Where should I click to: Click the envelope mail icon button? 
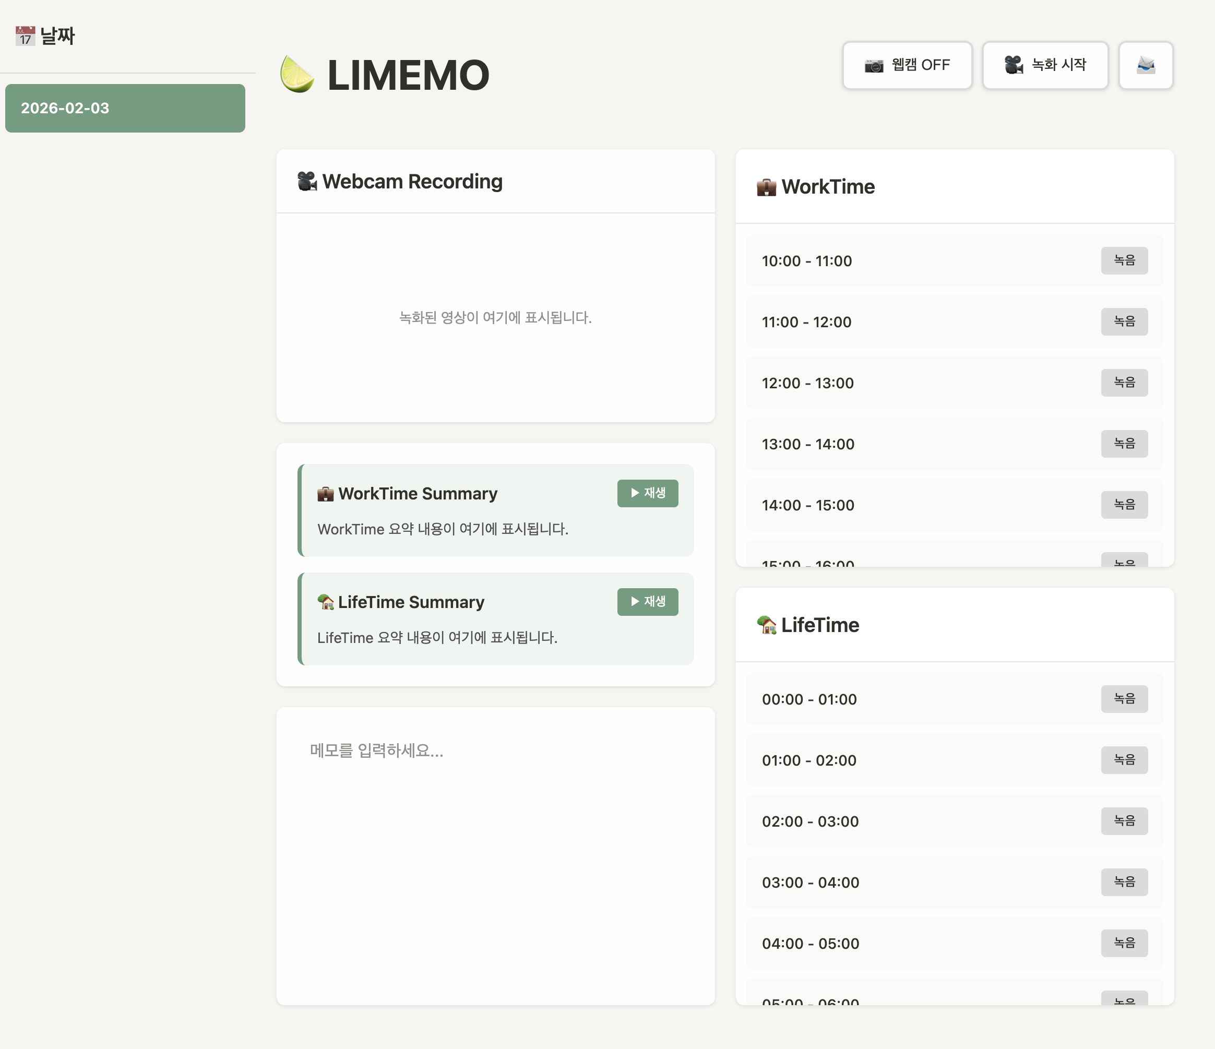click(1145, 65)
